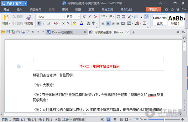
Task: Close the Docer-在线模板 tab
Action: pos(85,32)
